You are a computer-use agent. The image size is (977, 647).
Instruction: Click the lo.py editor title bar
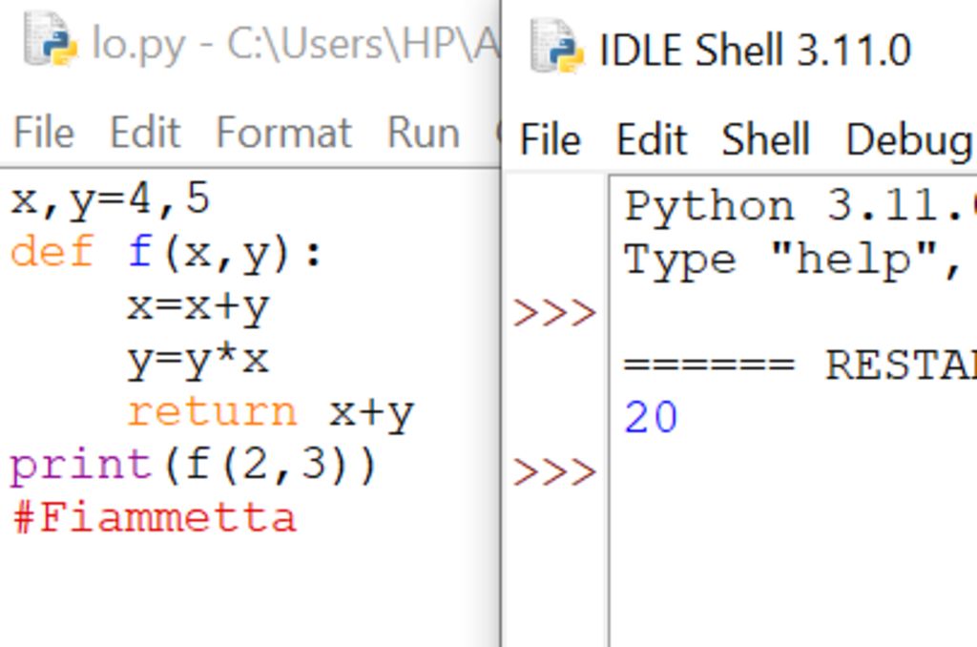coord(286,44)
